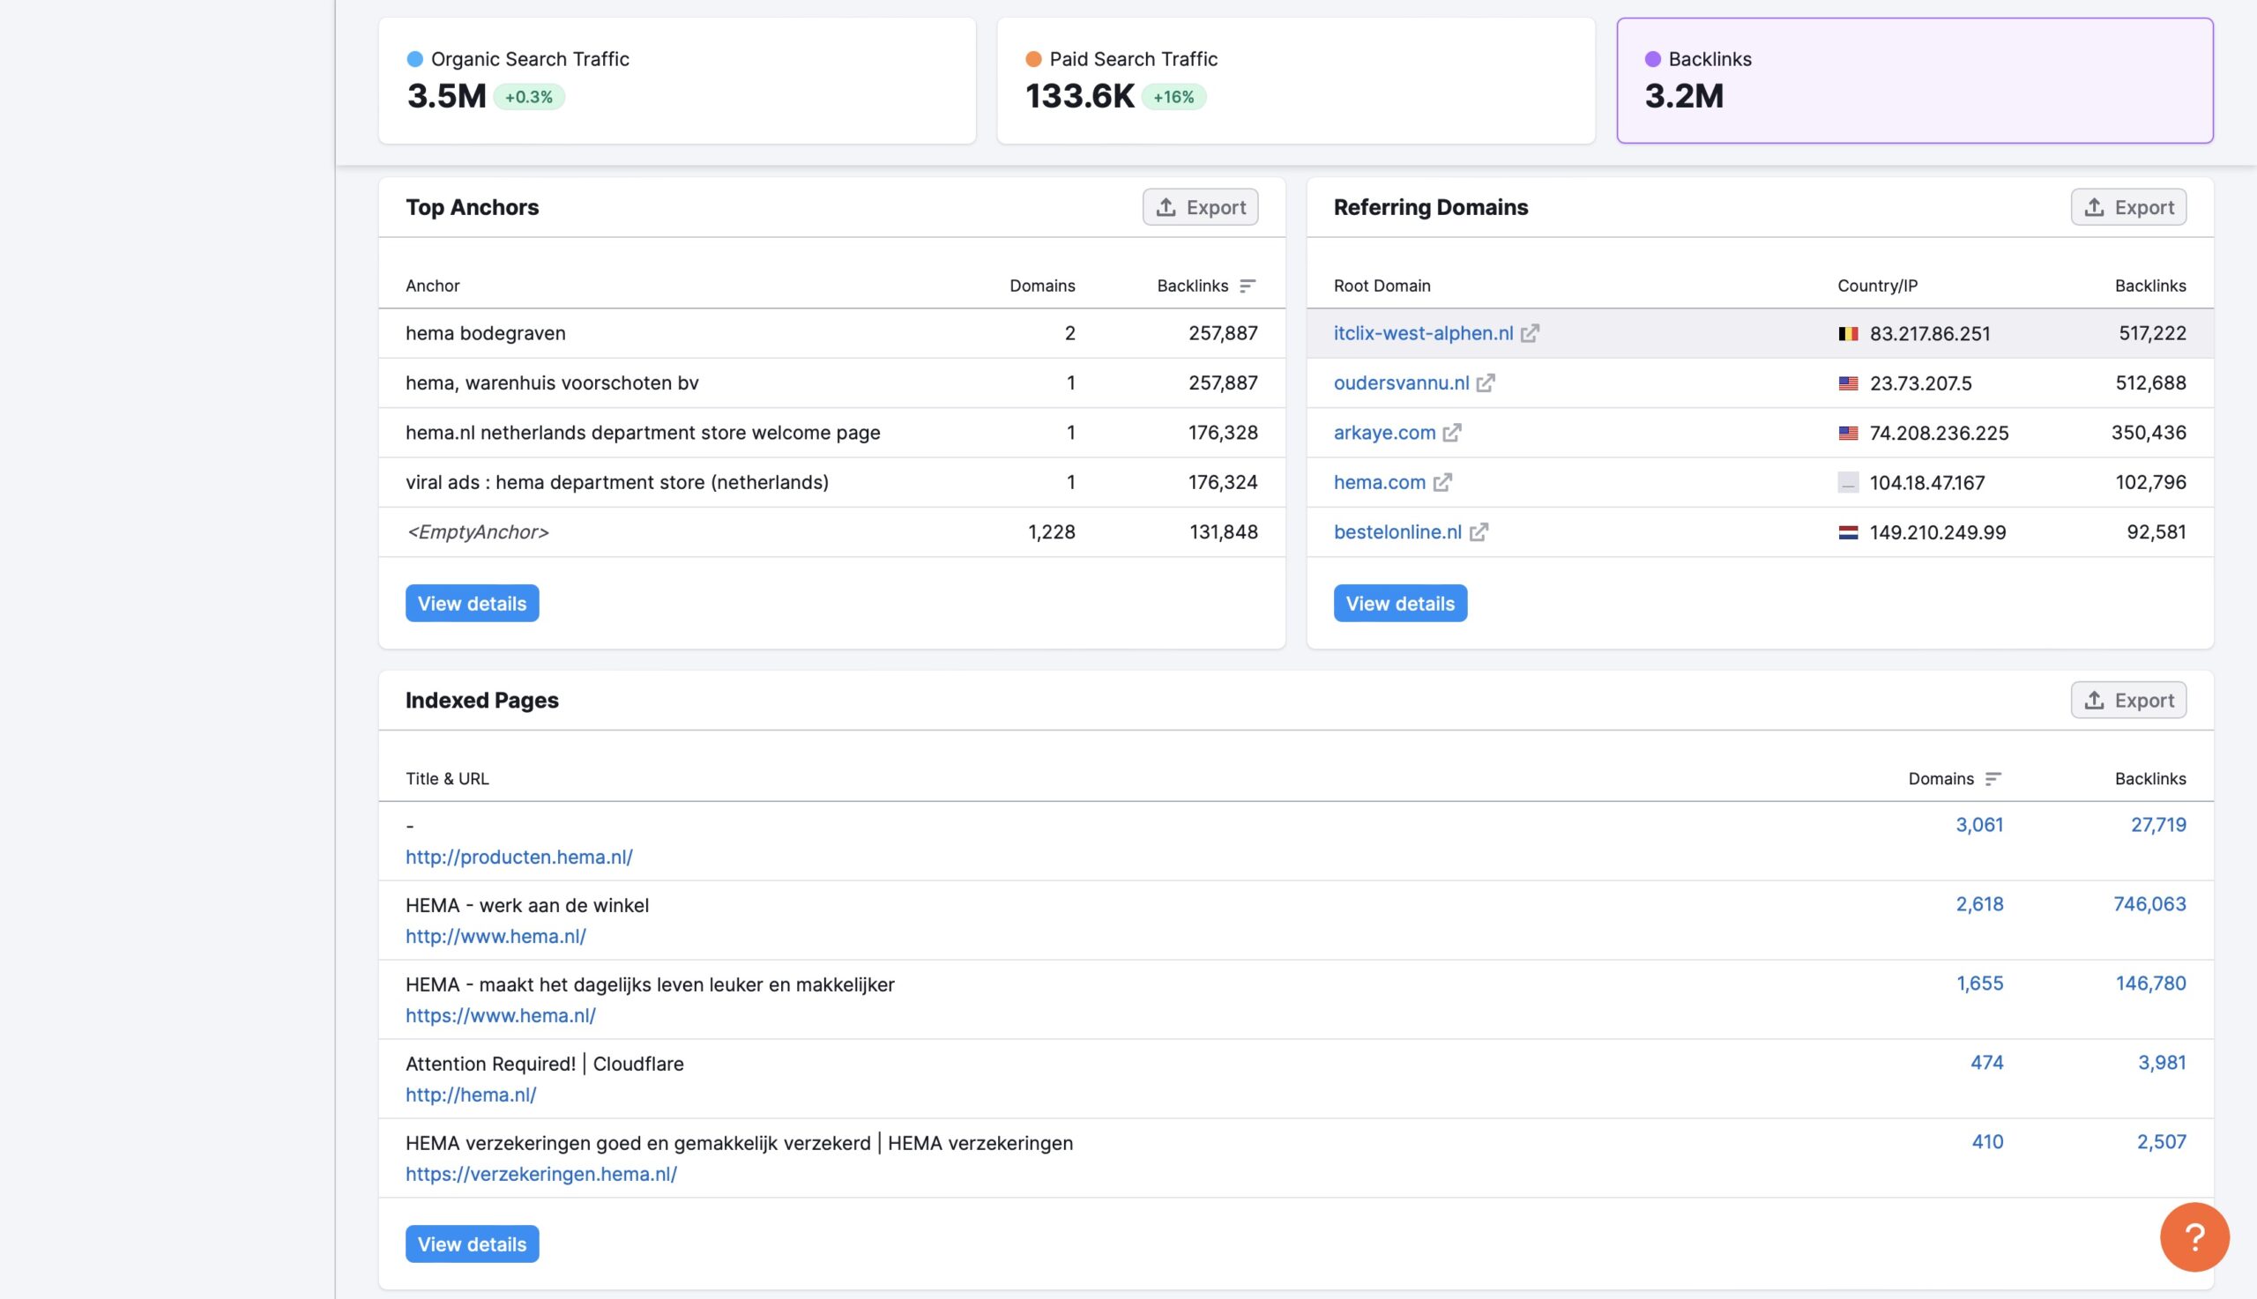Open external link icon for itclix-west-alphen.nl

(1530, 333)
